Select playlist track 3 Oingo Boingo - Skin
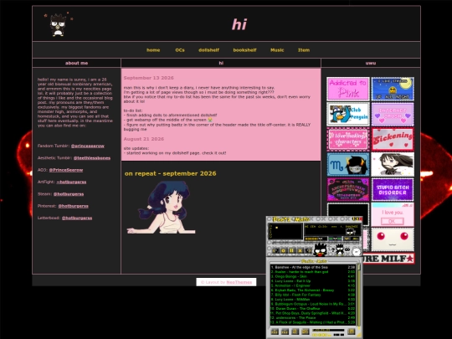The image size is (452, 339). tap(313, 276)
